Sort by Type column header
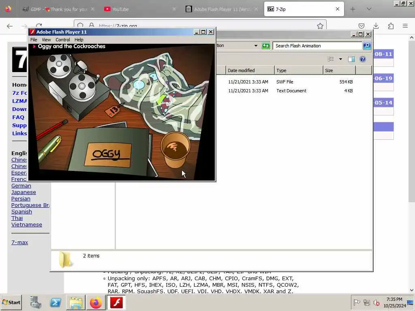 click(x=299, y=70)
